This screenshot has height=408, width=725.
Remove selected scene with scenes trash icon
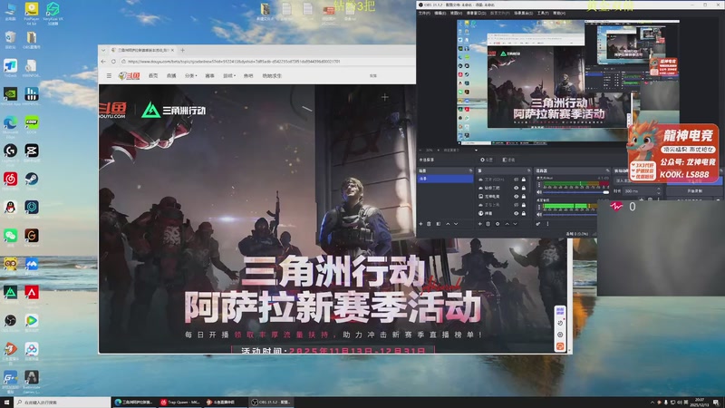429,224
